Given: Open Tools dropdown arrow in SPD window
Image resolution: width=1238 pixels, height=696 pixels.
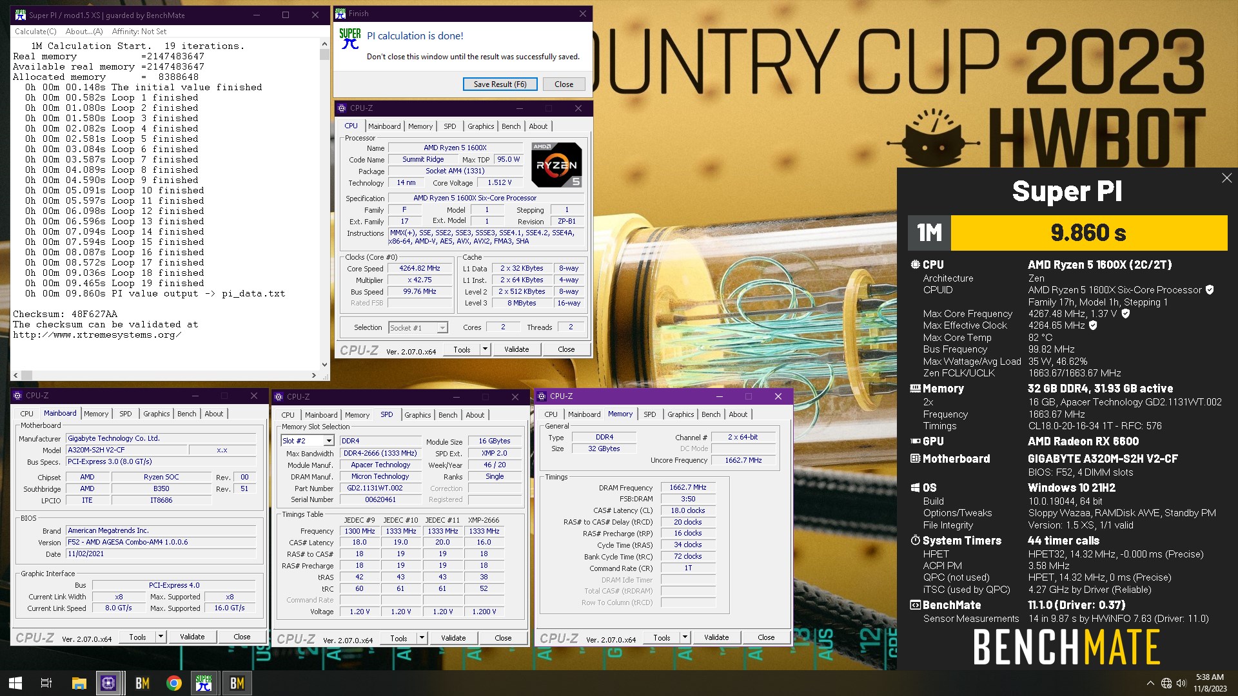Looking at the screenshot, I should [x=422, y=638].
